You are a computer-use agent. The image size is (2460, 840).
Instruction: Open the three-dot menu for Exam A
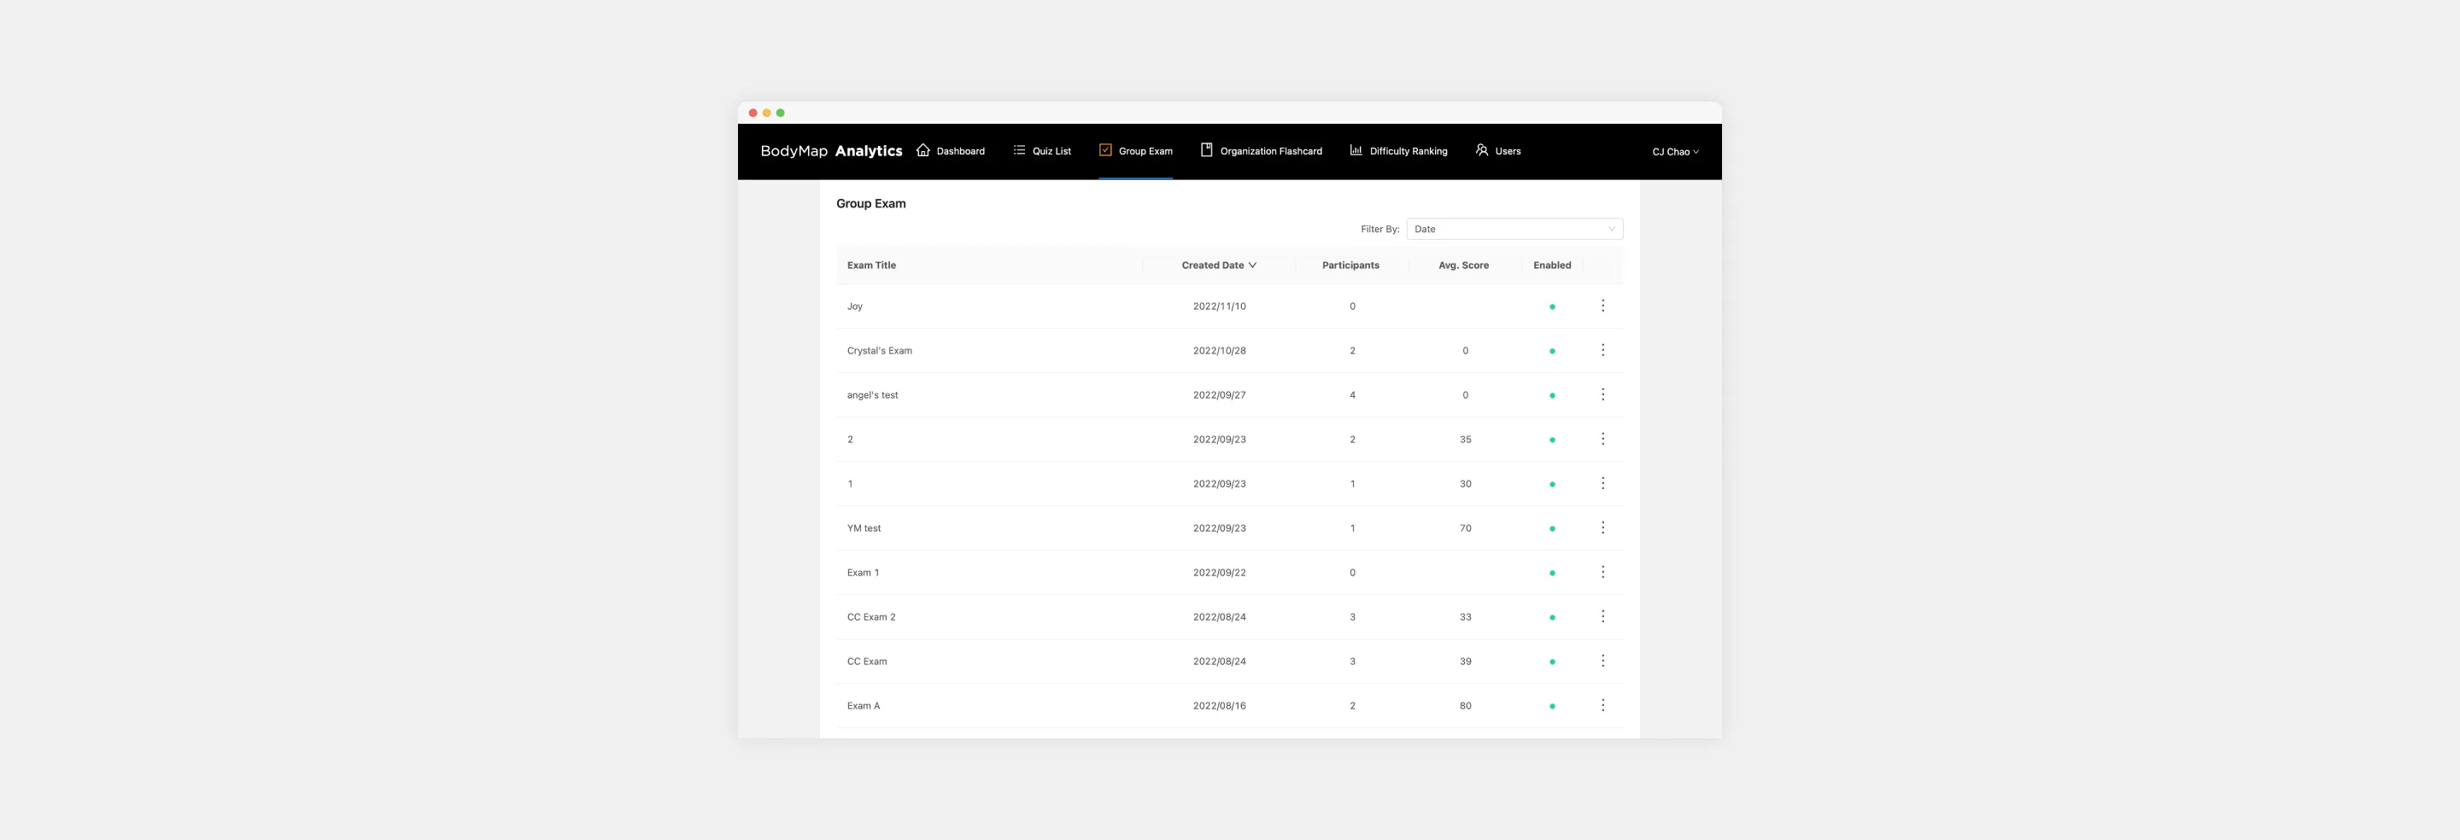point(1603,705)
